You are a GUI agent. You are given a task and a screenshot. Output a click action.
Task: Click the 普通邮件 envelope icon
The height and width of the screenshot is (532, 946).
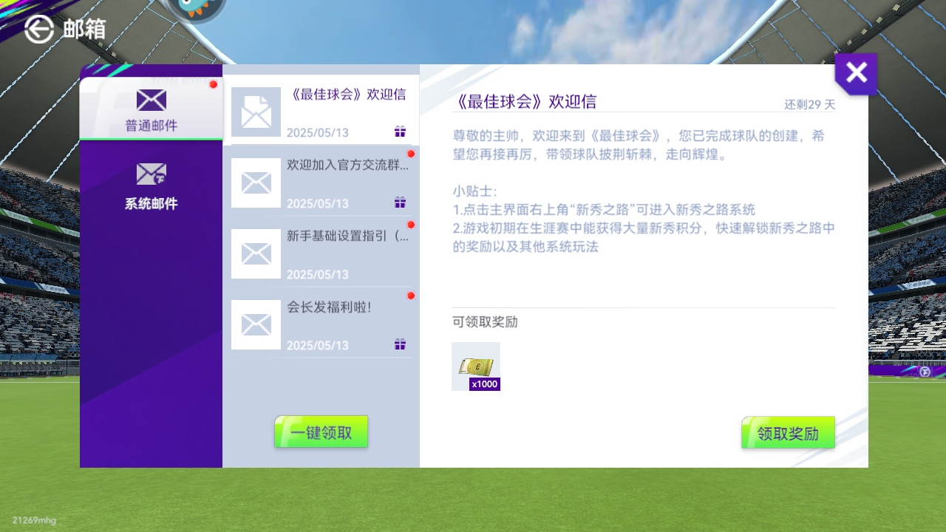pyautogui.click(x=152, y=100)
